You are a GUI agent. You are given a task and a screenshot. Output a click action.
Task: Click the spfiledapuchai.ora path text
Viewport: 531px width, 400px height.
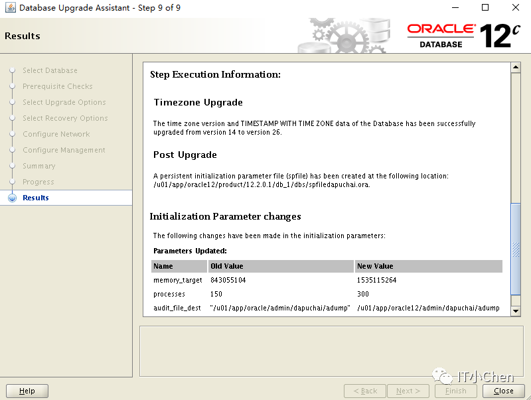262,185
